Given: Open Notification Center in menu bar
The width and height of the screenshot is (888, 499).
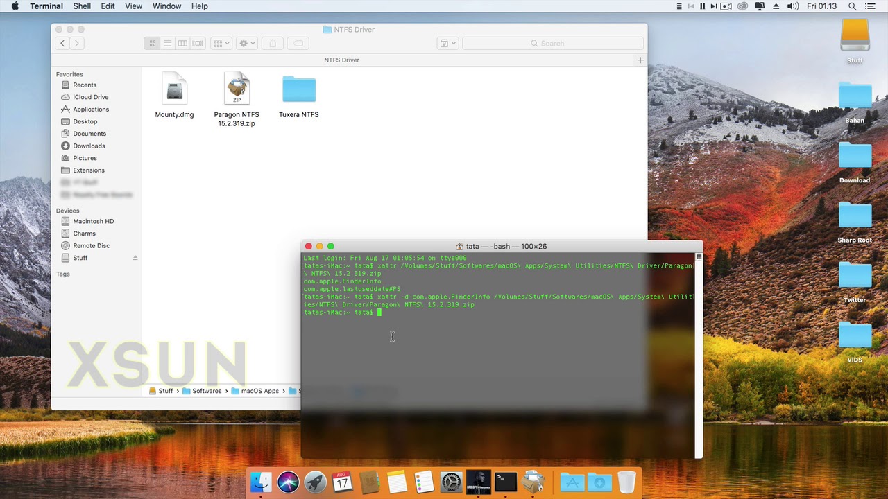Looking at the screenshot, I should 871,6.
